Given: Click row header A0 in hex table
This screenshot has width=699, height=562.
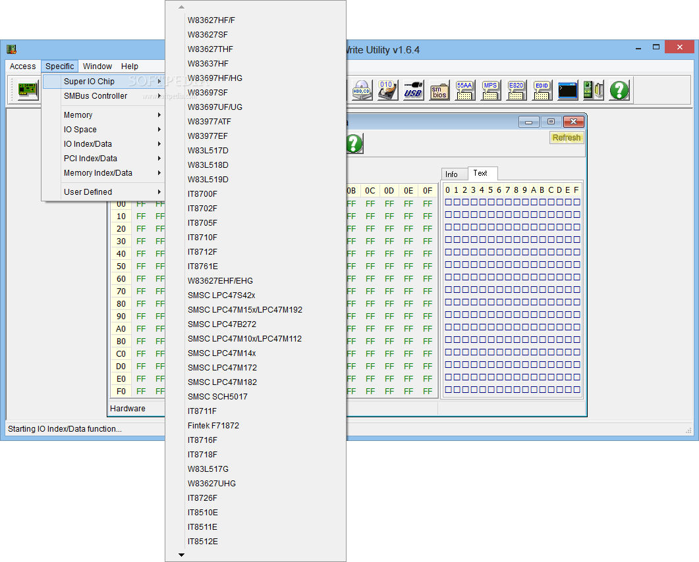Looking at the screenshot, I should pos(121,328).
